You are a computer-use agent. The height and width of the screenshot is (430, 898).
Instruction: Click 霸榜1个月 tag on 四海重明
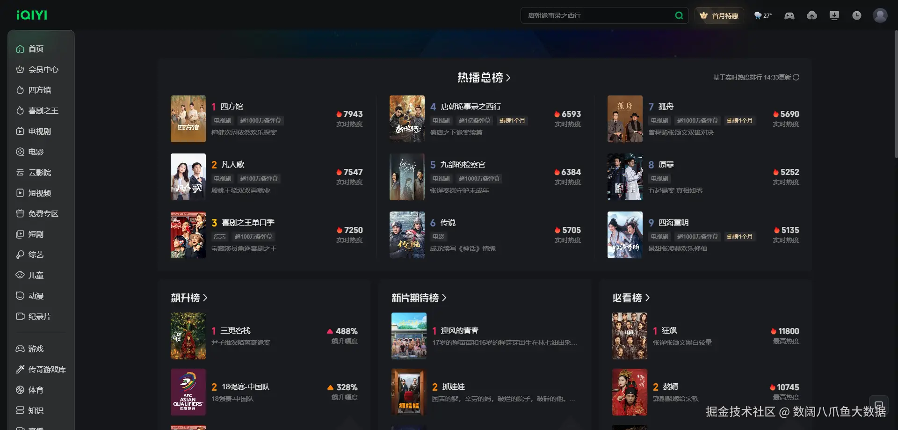[x=740, y=237]
